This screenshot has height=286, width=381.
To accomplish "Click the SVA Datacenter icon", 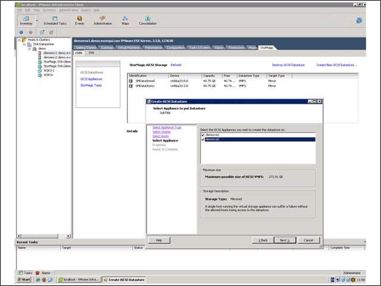I will pos(29,44).
